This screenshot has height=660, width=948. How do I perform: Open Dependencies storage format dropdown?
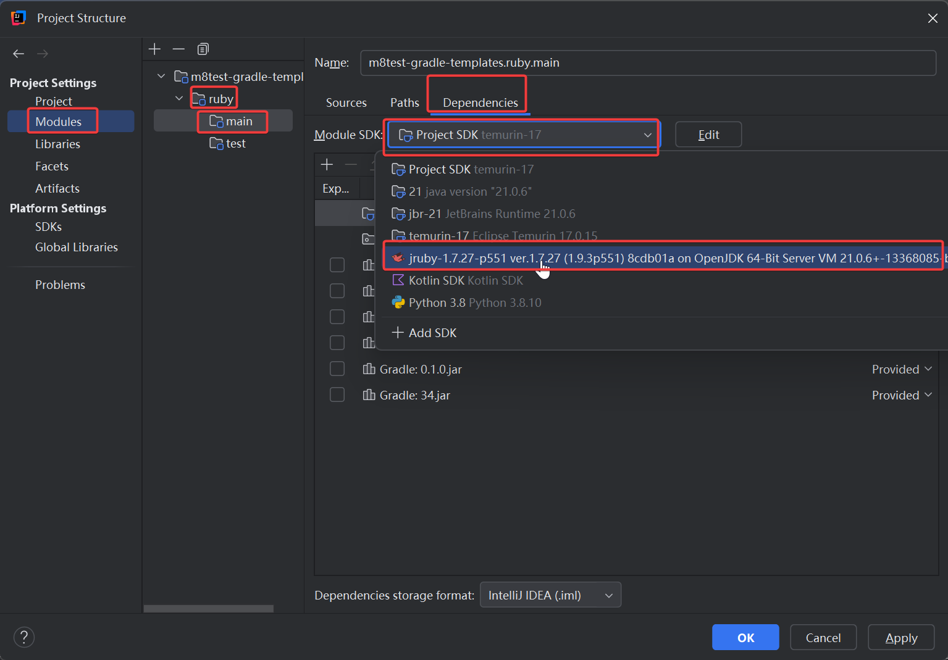[x=550, y=595]
